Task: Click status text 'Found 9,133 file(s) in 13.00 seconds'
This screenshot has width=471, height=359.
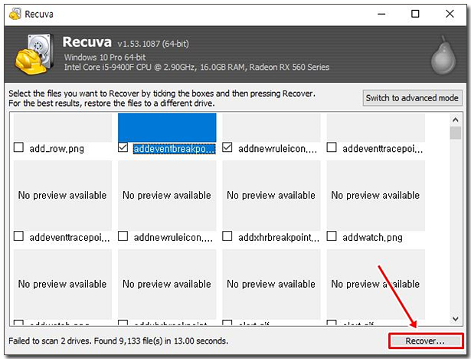Action: 161,341
